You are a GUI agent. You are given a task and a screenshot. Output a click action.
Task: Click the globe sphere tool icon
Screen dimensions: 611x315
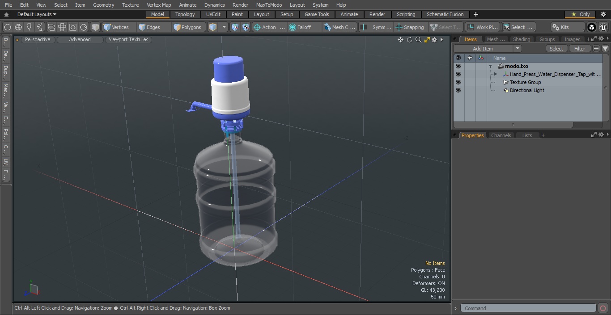click(18, 27)
